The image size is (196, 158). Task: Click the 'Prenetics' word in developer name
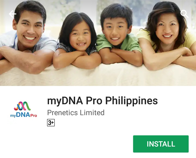pyautogui.click(x=63, y=112)
